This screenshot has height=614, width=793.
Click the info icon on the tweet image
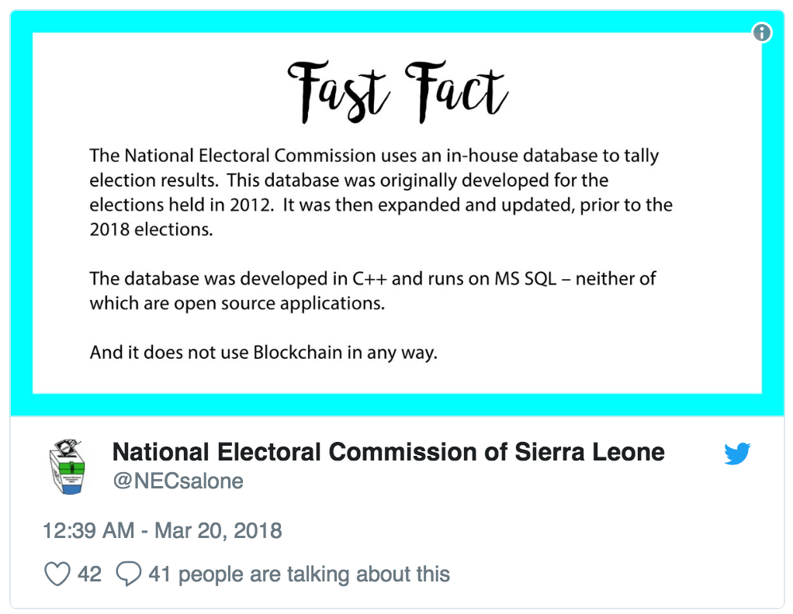pyautogui.click(x=762, y=33)
